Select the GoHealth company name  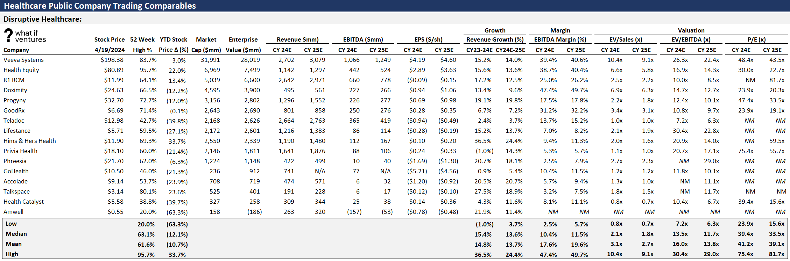tap(16, 171)
